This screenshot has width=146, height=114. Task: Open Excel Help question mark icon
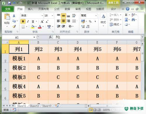(128, 9)
